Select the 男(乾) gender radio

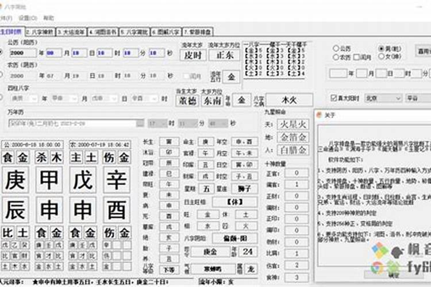[x=381, y=49]
